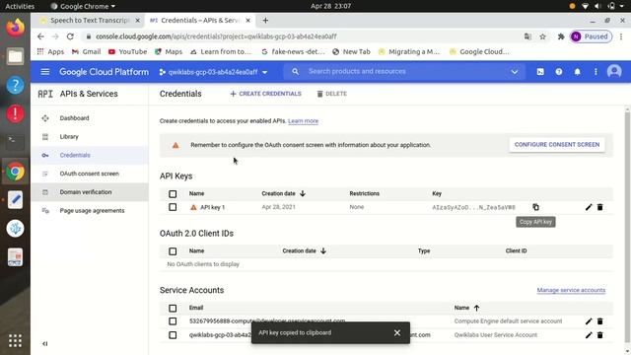The width and height of the screenshot is (631, 355).
Task: Open Manage service accounts link
Action: tap(571, 290)
